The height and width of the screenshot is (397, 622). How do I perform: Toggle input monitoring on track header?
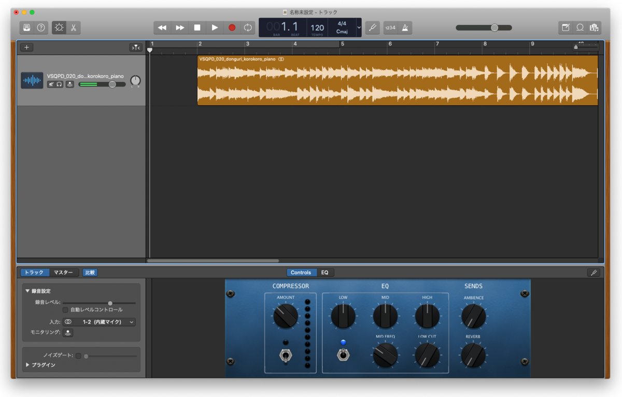(70, 84)
